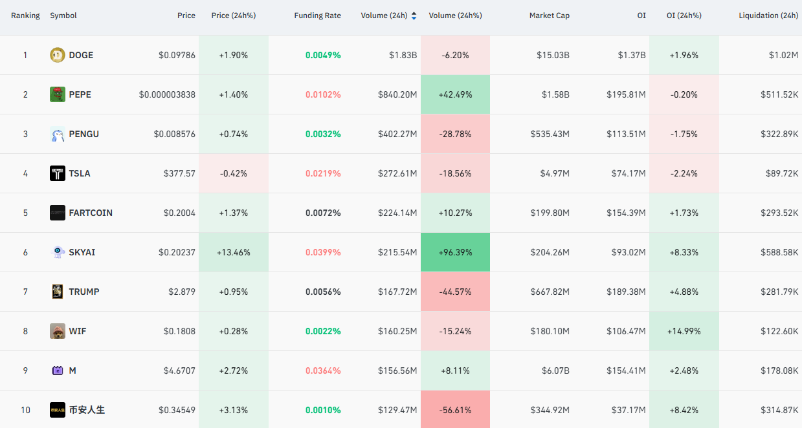Viewport: 802px width, 428px height.
Task: Click the PENGU penguin icon
Action: point(58,134)
